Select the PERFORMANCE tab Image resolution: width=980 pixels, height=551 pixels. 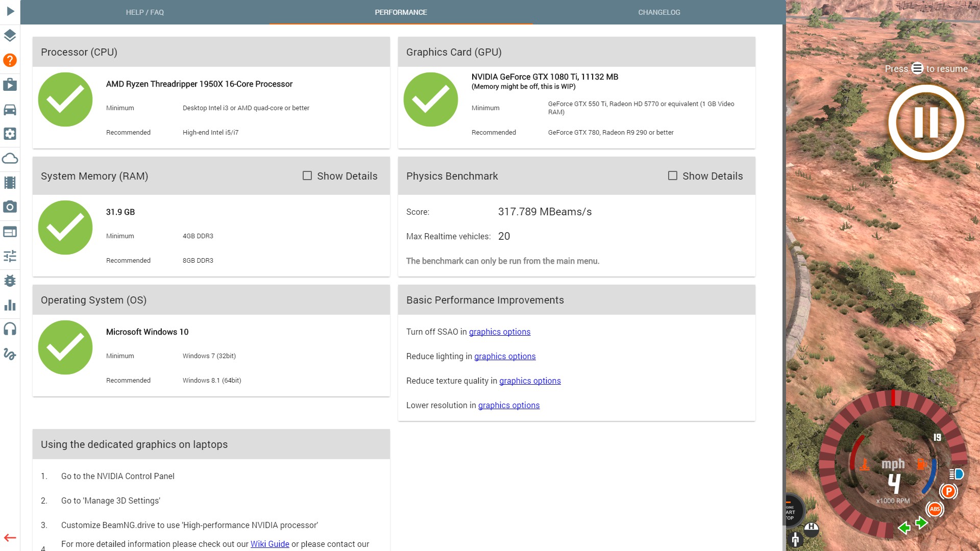coord(401,12)
